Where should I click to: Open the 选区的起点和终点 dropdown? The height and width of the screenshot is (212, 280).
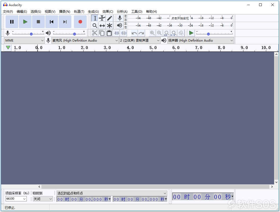112,193
